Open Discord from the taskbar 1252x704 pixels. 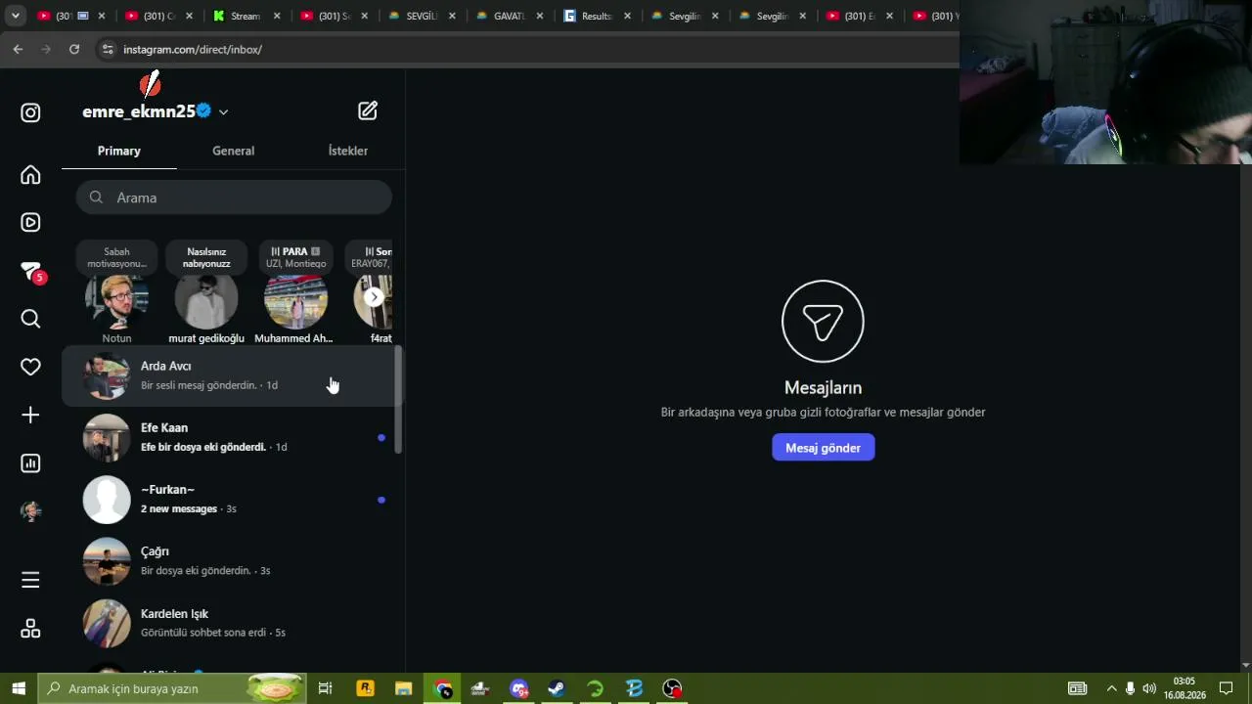pyautogui.click(x=518, y=688)
